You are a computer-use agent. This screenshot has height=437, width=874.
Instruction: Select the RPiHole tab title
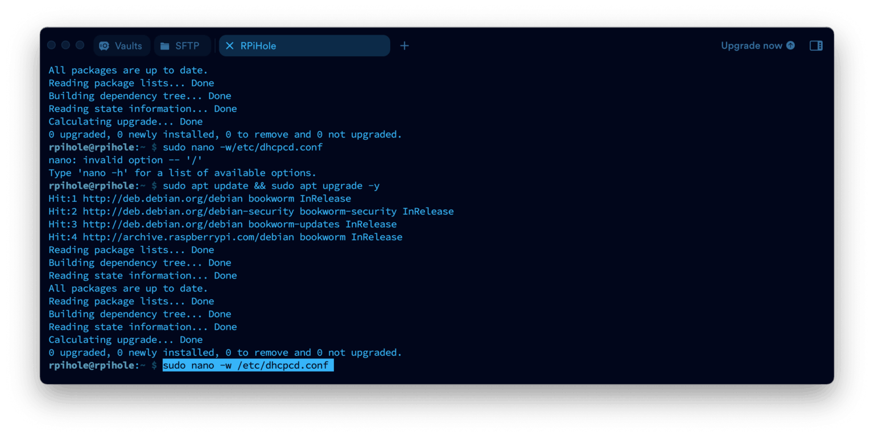[258, 46]
